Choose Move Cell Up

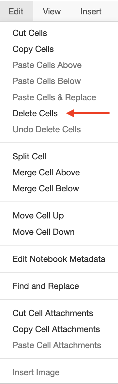(x=59, y=216)
